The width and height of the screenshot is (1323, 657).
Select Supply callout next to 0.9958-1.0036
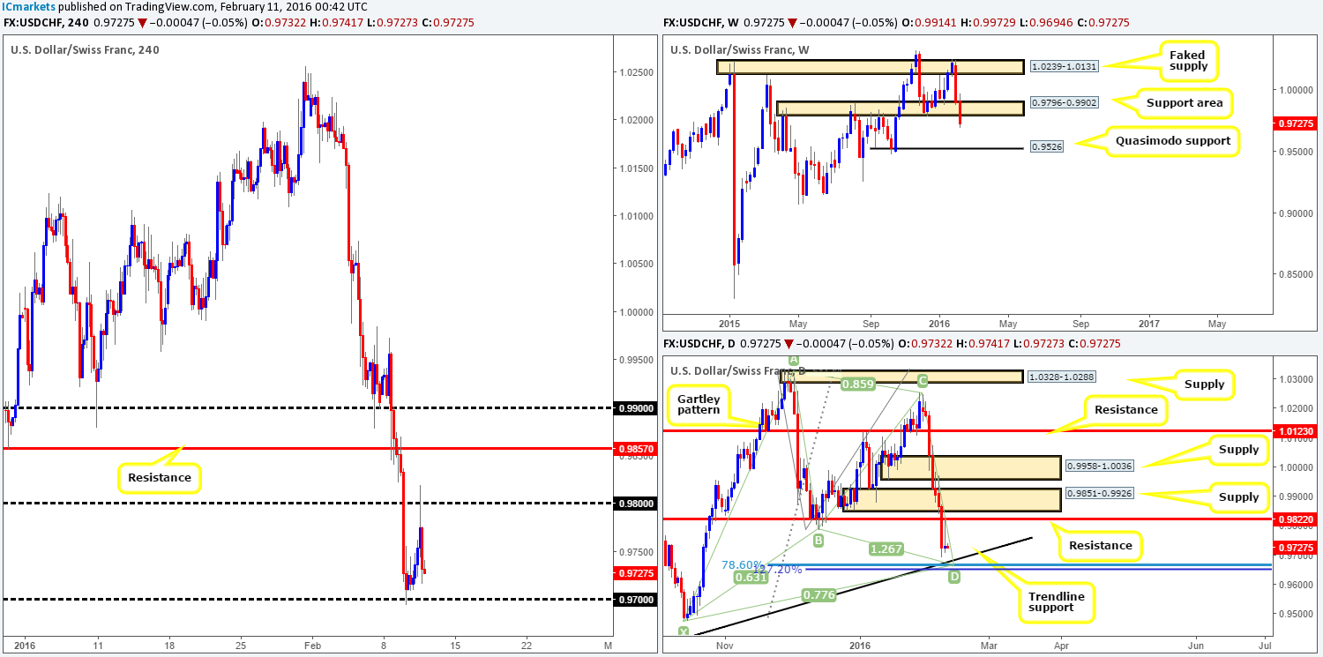(1239, 450)
